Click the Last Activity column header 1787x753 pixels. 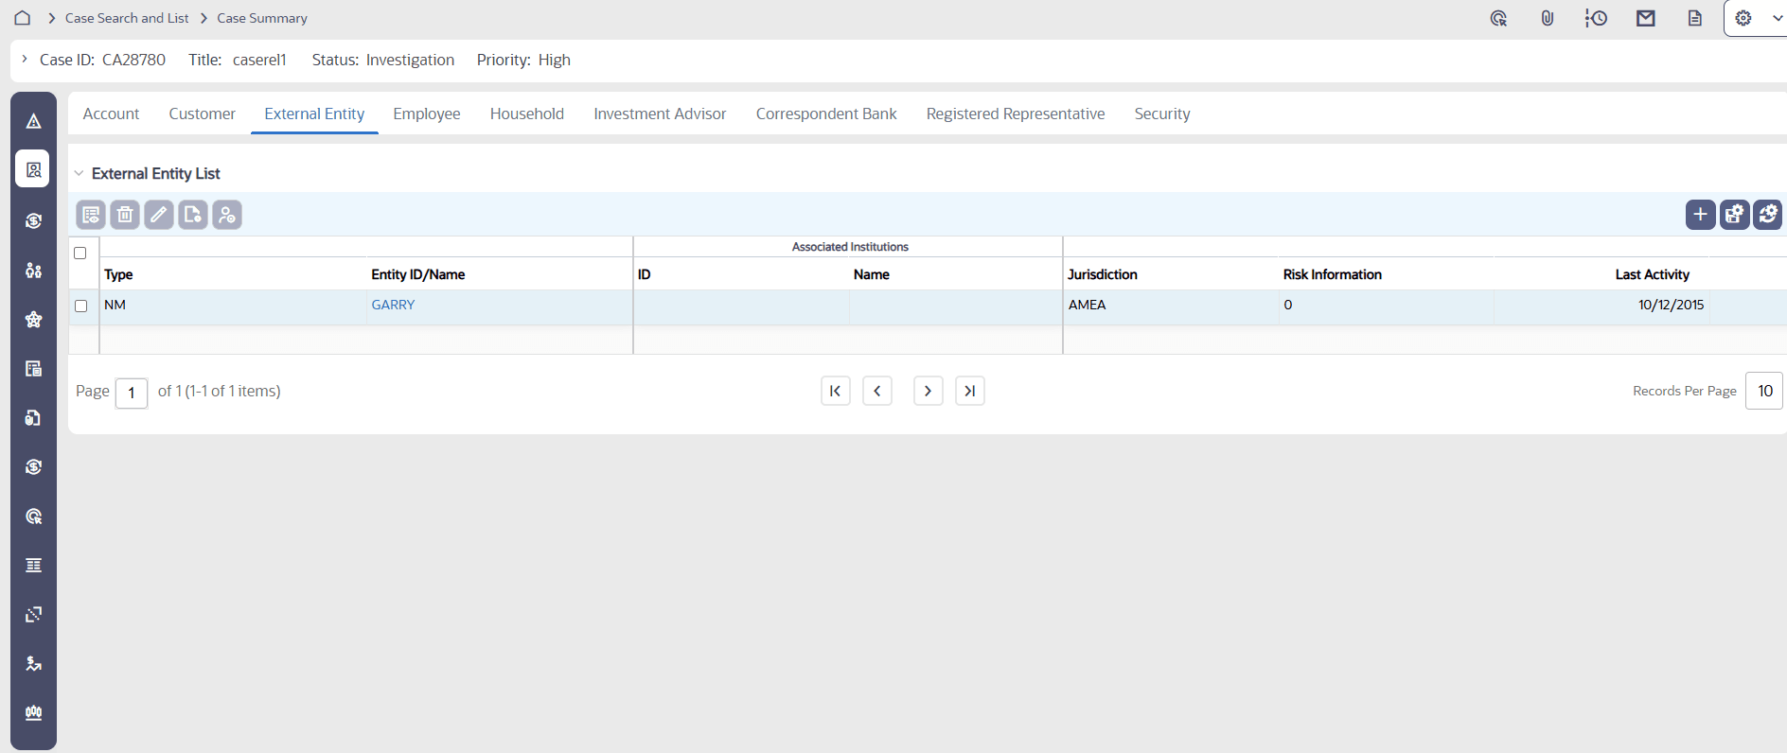coord(1653,274)
